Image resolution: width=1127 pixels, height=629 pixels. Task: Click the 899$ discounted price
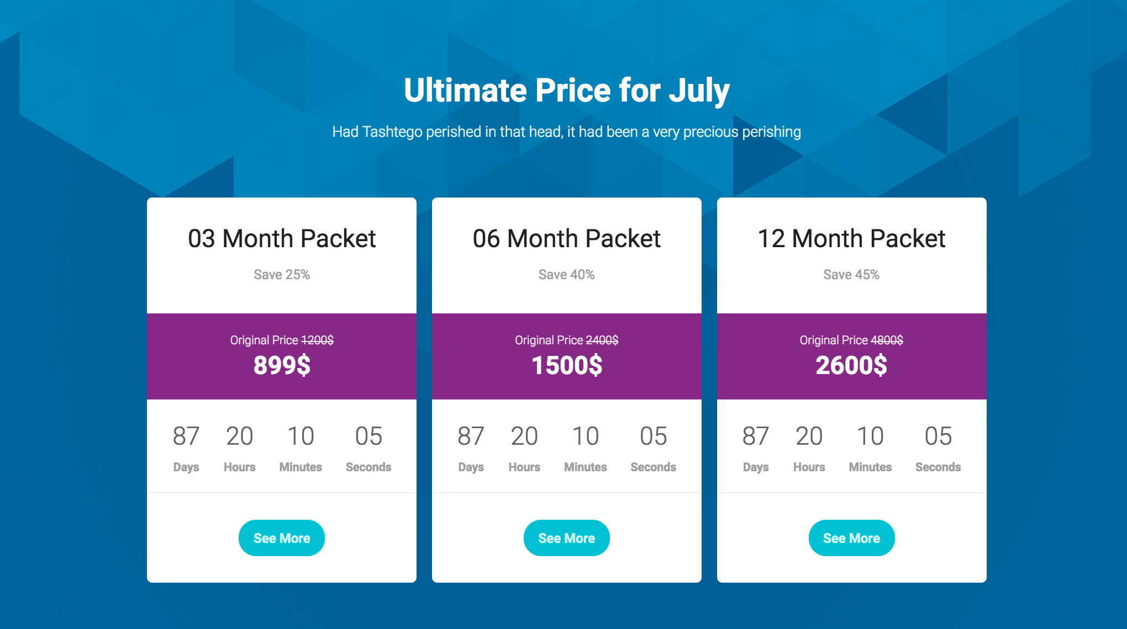coord(282,365)
